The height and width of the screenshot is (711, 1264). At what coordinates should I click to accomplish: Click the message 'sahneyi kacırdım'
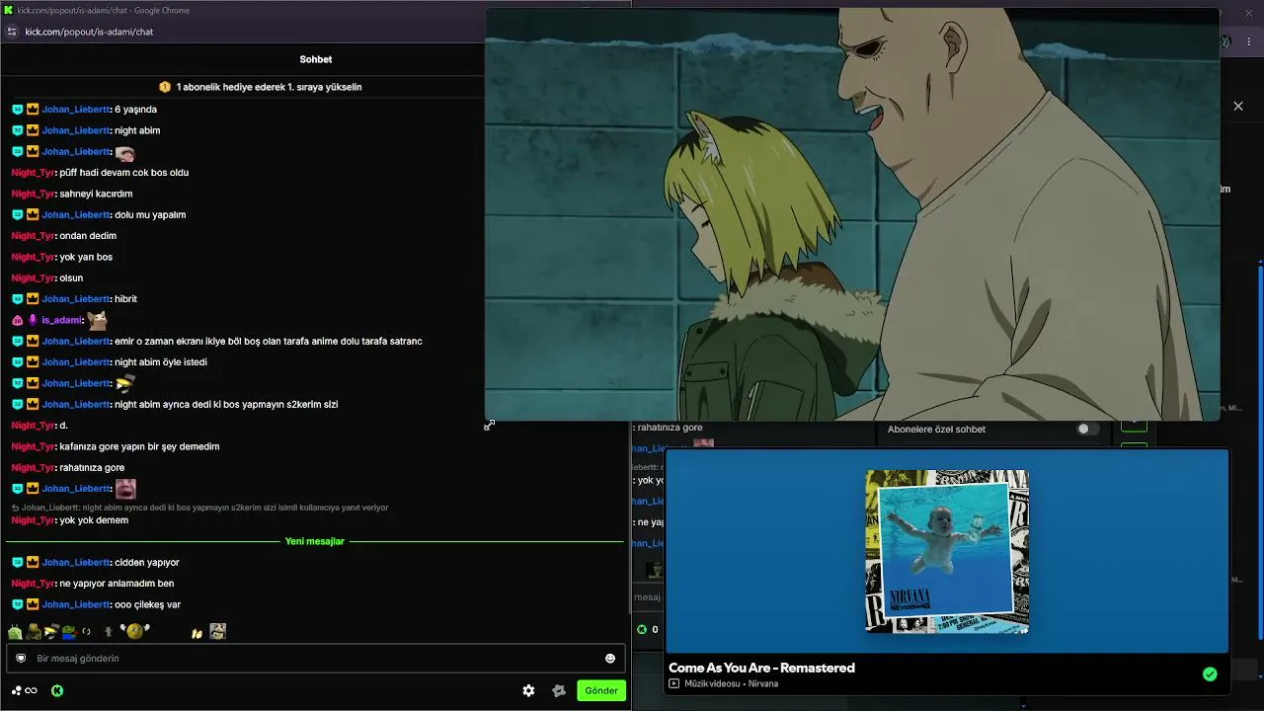[96, 194]
